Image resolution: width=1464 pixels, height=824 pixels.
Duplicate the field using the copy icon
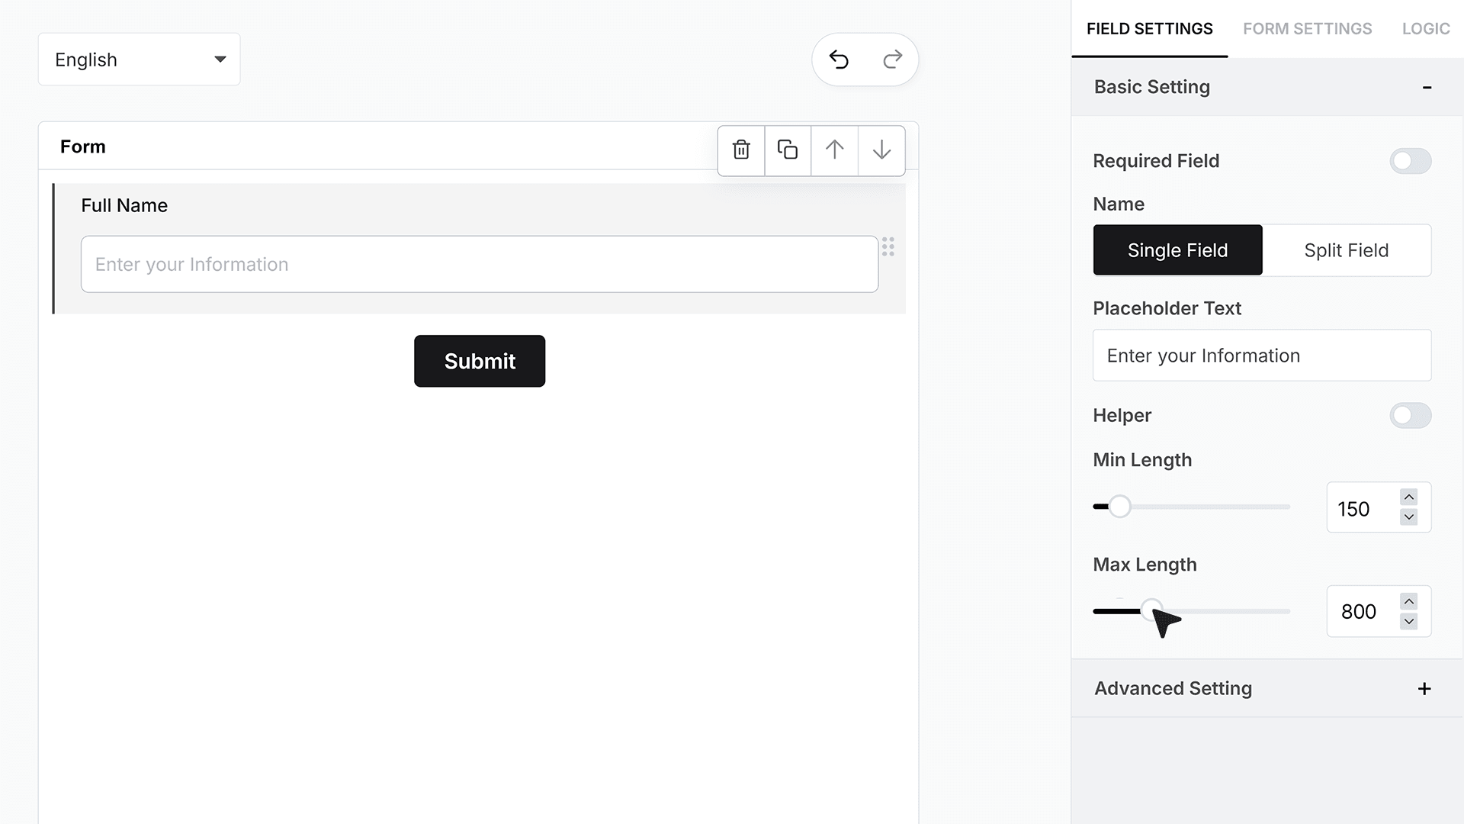coord(788,150)
